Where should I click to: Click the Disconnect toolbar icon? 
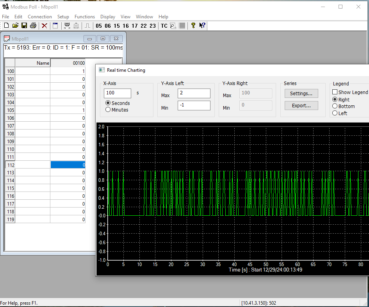[76, 25]
